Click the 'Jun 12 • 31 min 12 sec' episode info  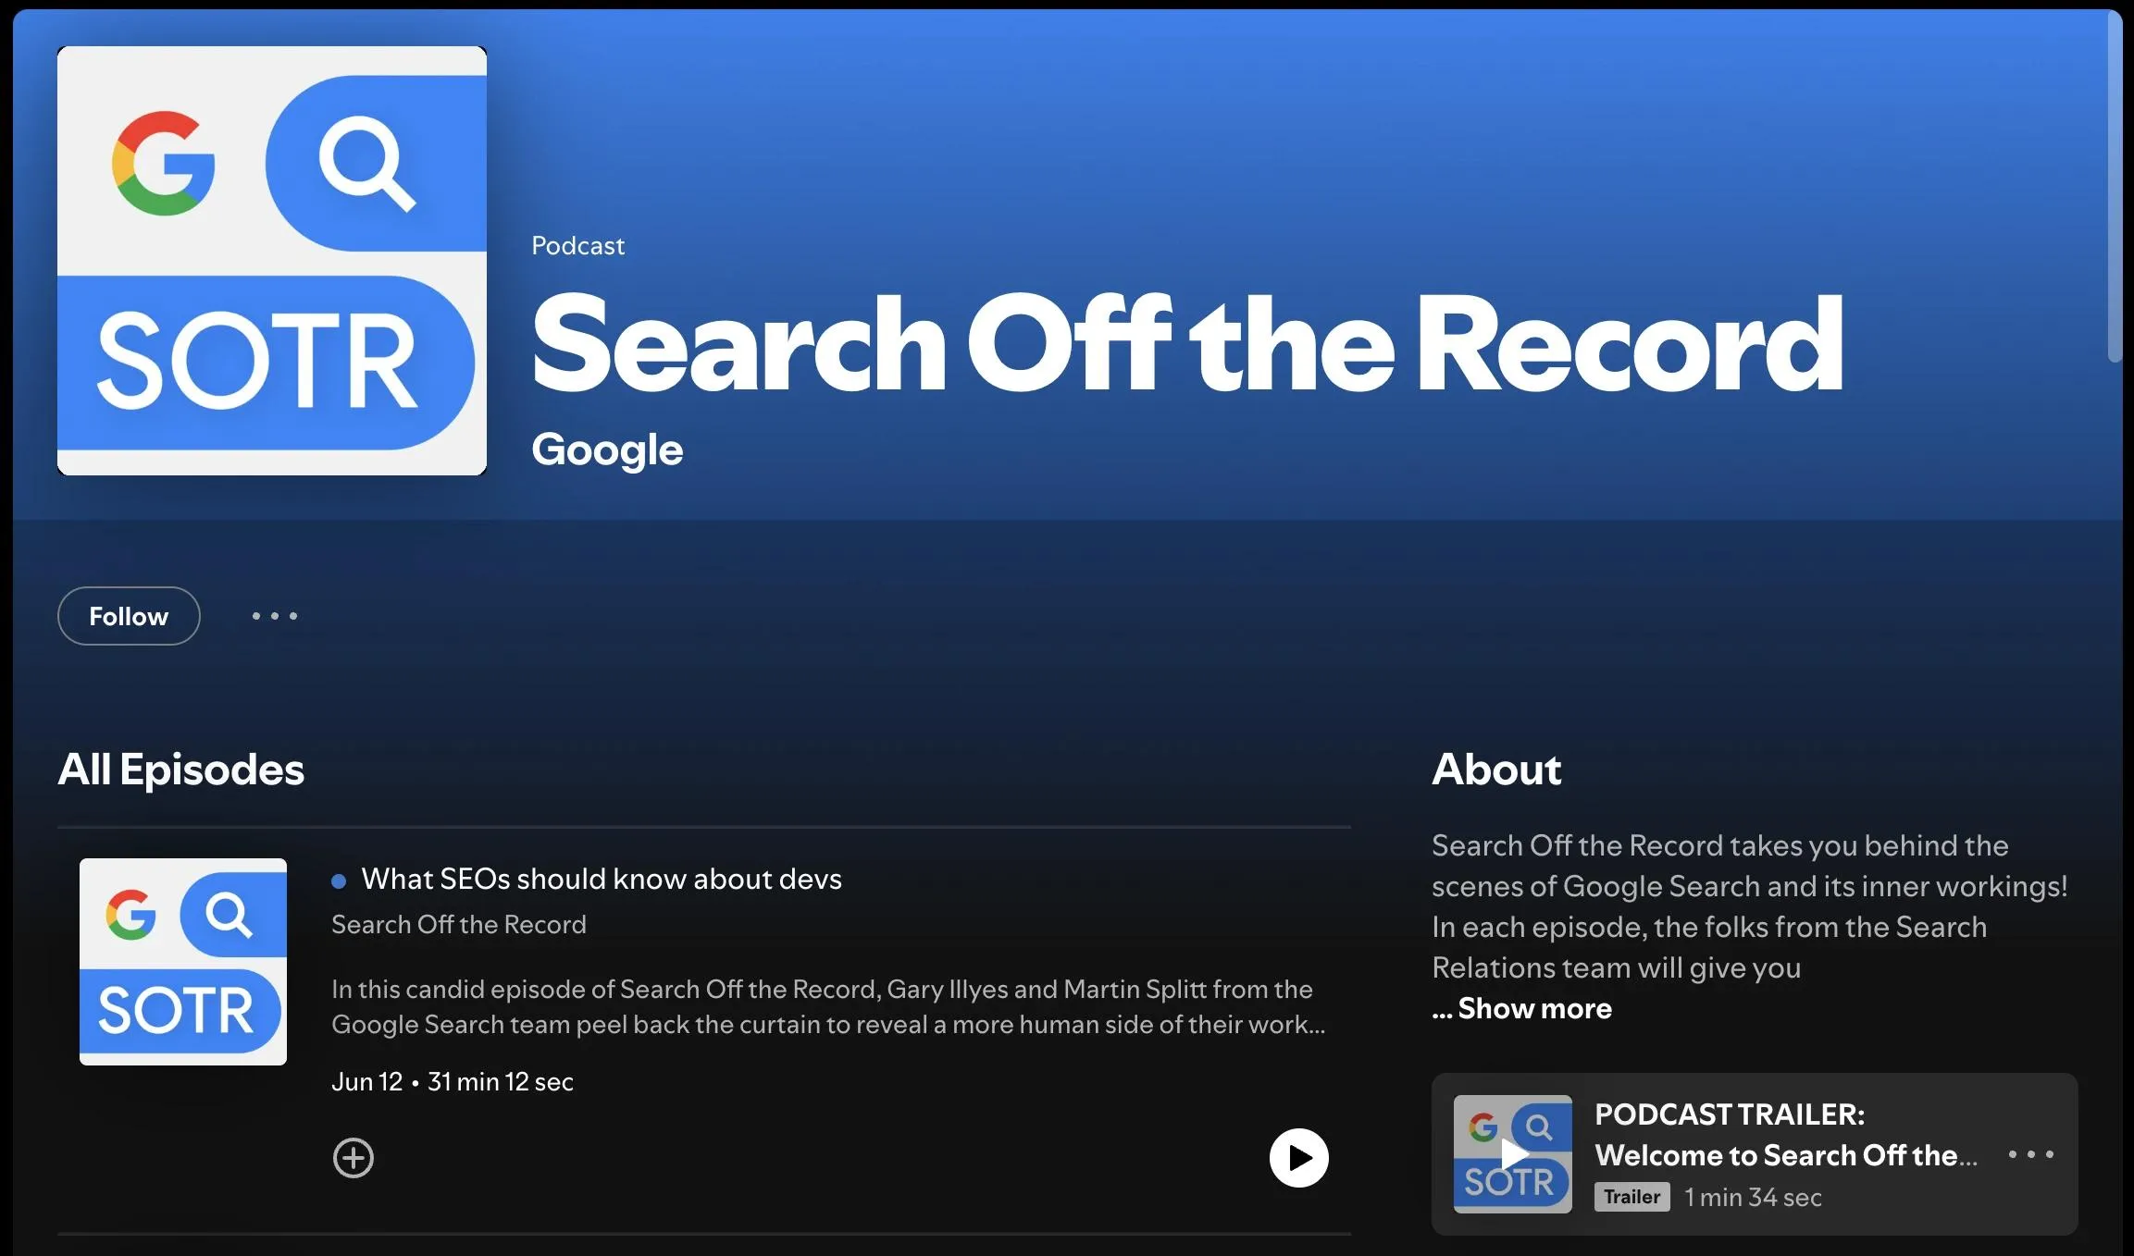[x=453, y=1082]
